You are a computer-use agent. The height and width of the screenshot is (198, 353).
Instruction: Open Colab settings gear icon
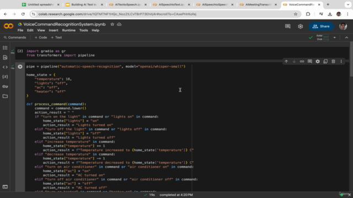(x=300, y=26)
